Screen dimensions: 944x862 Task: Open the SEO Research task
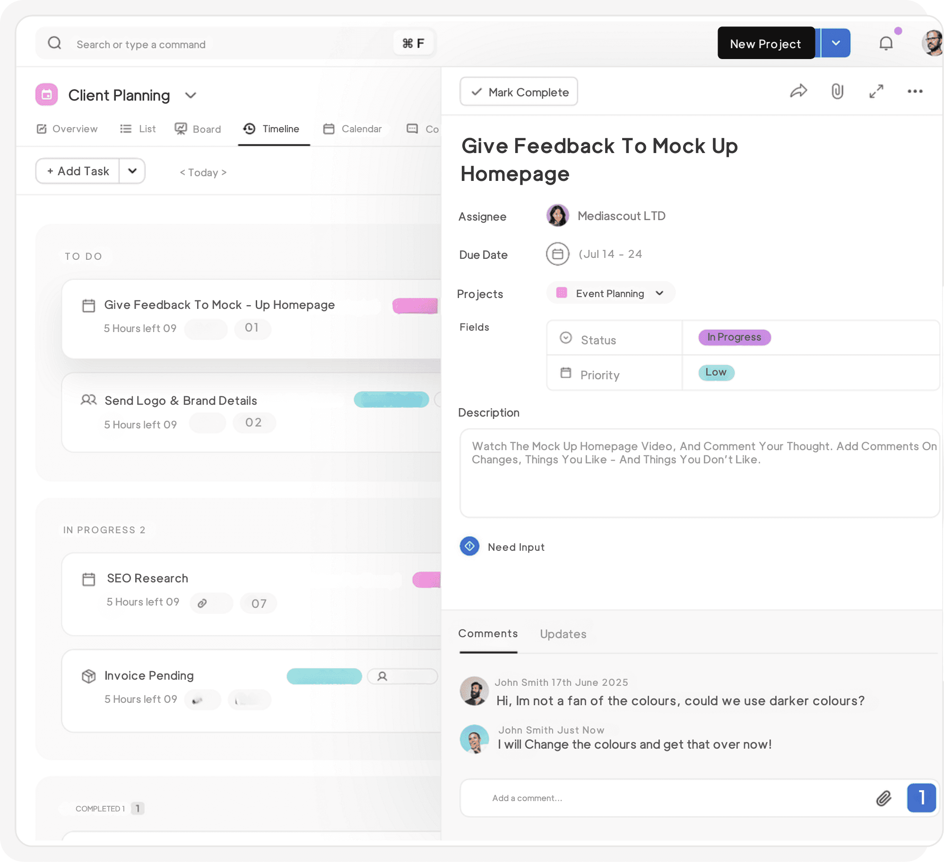click(147, 579)
